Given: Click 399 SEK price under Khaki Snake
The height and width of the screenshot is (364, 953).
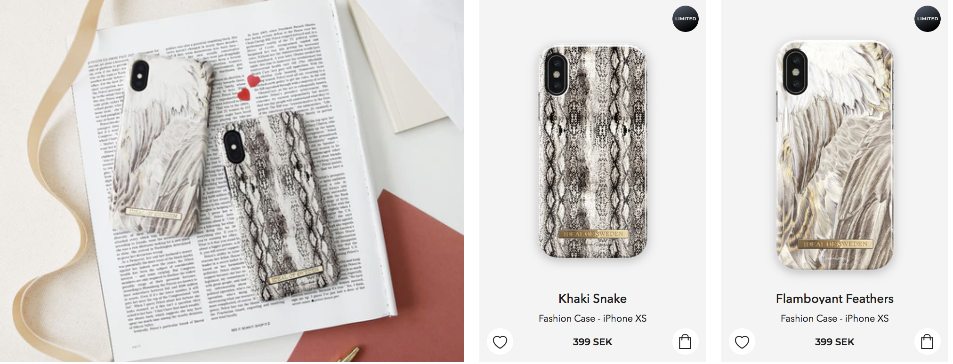Looking at the screenshot, I should point(592,342).
